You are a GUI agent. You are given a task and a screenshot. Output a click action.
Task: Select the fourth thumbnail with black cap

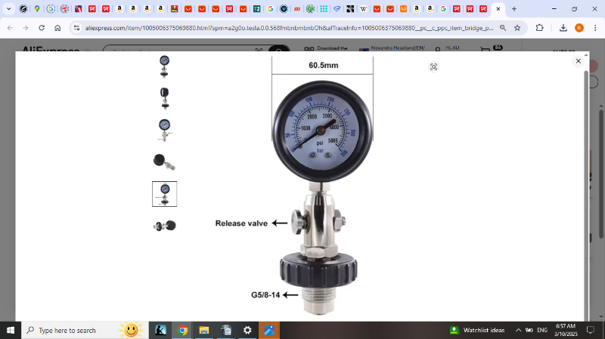164,161
